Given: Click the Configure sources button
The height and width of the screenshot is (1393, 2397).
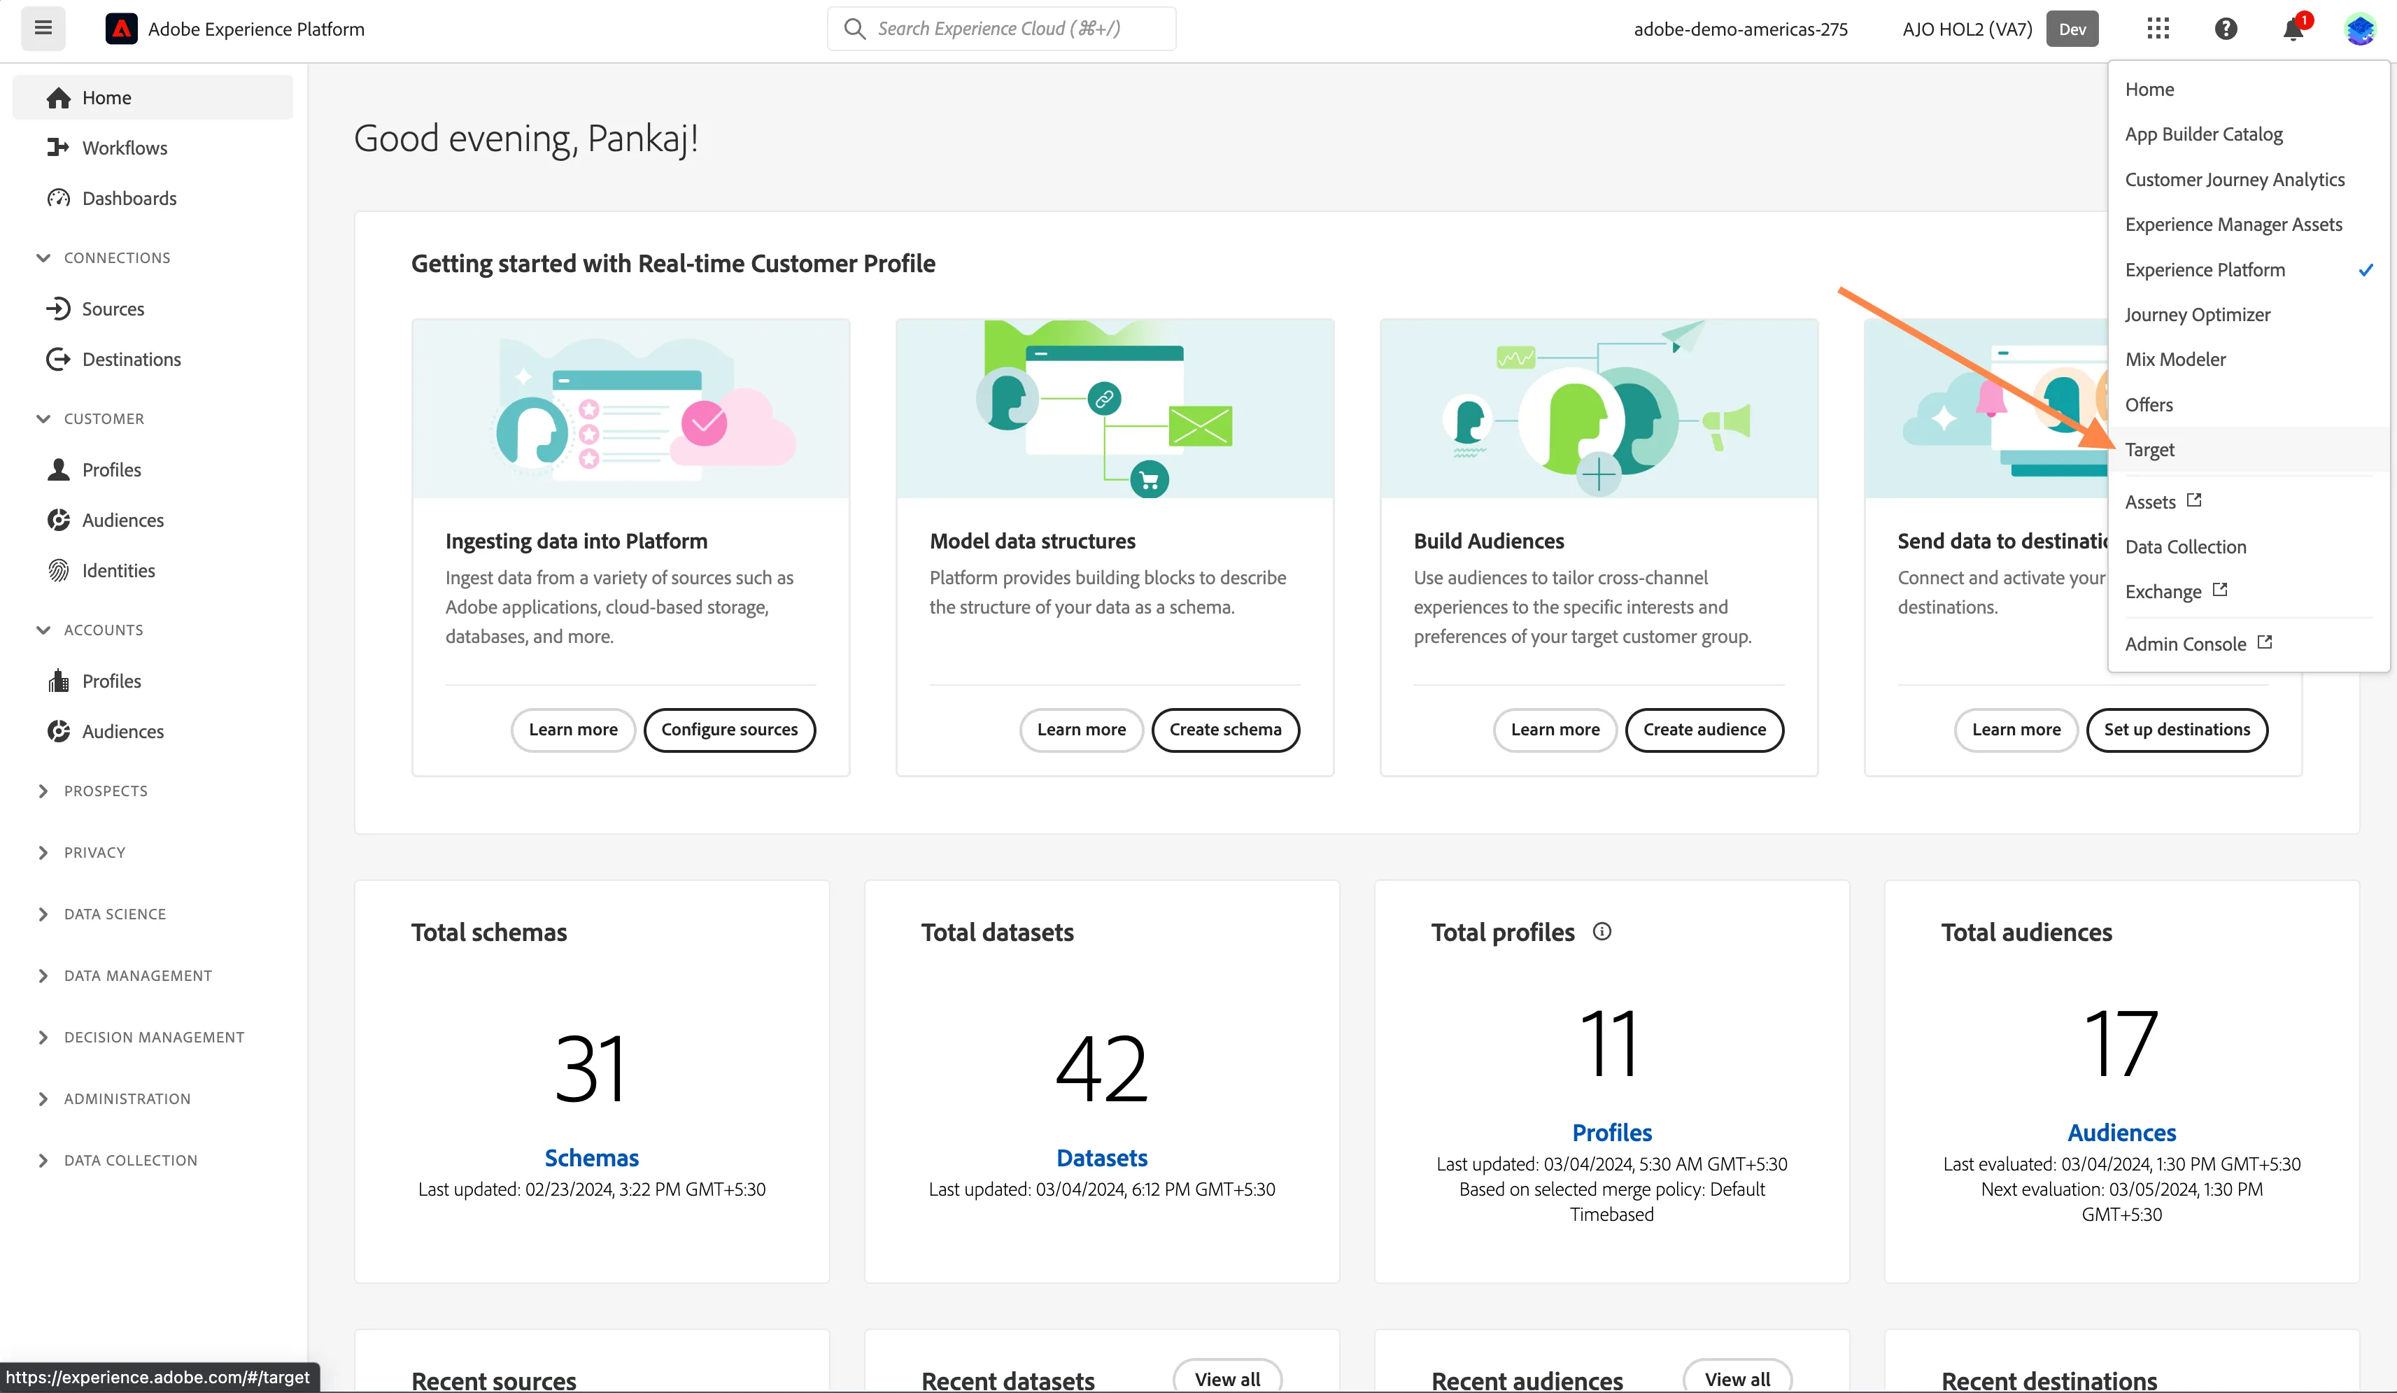Looking at the screenshot, I should (730, 730).
